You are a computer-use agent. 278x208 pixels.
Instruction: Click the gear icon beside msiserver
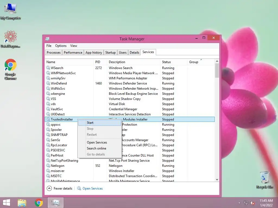pos(48,171)
